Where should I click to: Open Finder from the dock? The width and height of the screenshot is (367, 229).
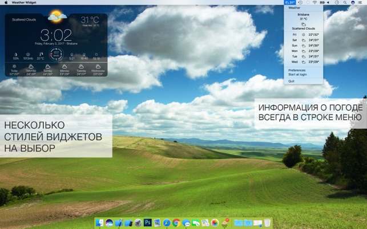[100, 223]
